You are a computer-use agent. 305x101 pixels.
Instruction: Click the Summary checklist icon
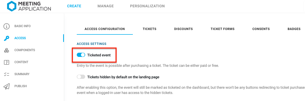[7, 74]
